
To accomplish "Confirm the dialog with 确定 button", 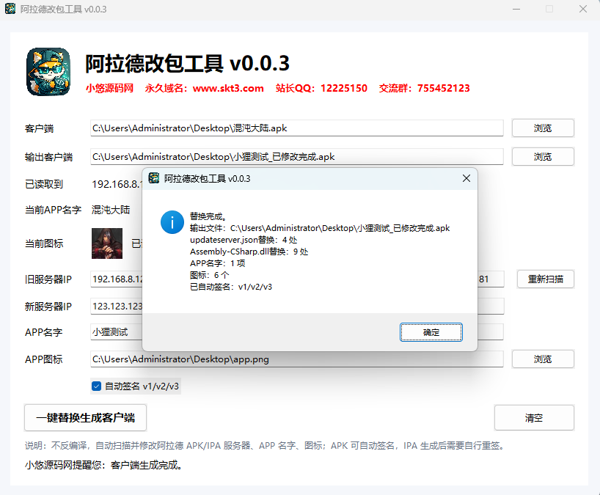I will (x=431, y=332).
